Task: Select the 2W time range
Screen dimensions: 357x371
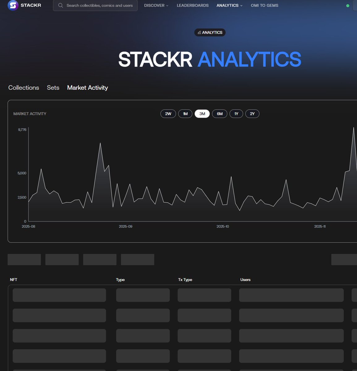Action: click(x=168, y=114)
